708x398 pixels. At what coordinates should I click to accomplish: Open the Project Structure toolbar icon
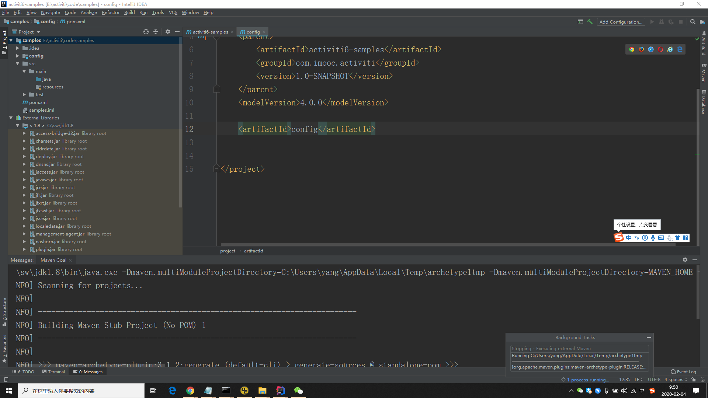click(702, 22)
